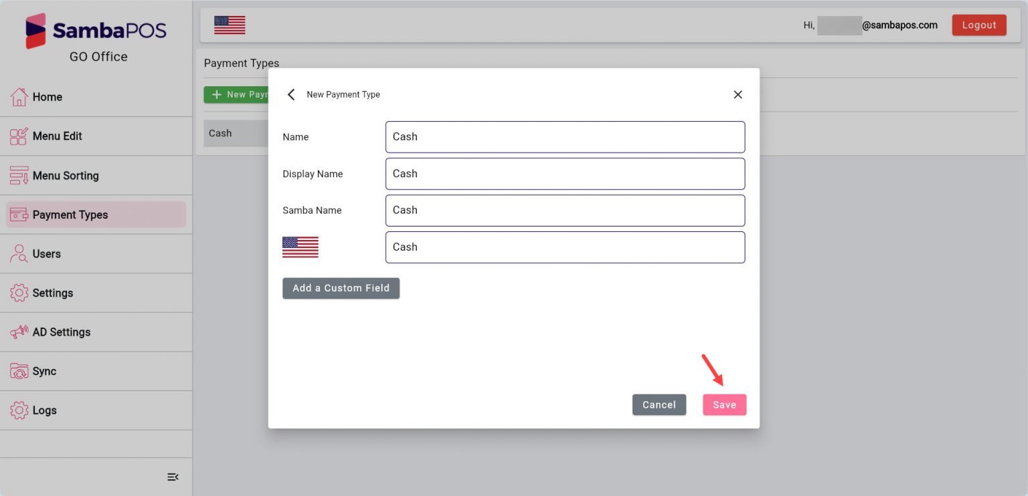
Task: Click Add a Custom Field
Action: pyautogui.click(x=341, y=288)
